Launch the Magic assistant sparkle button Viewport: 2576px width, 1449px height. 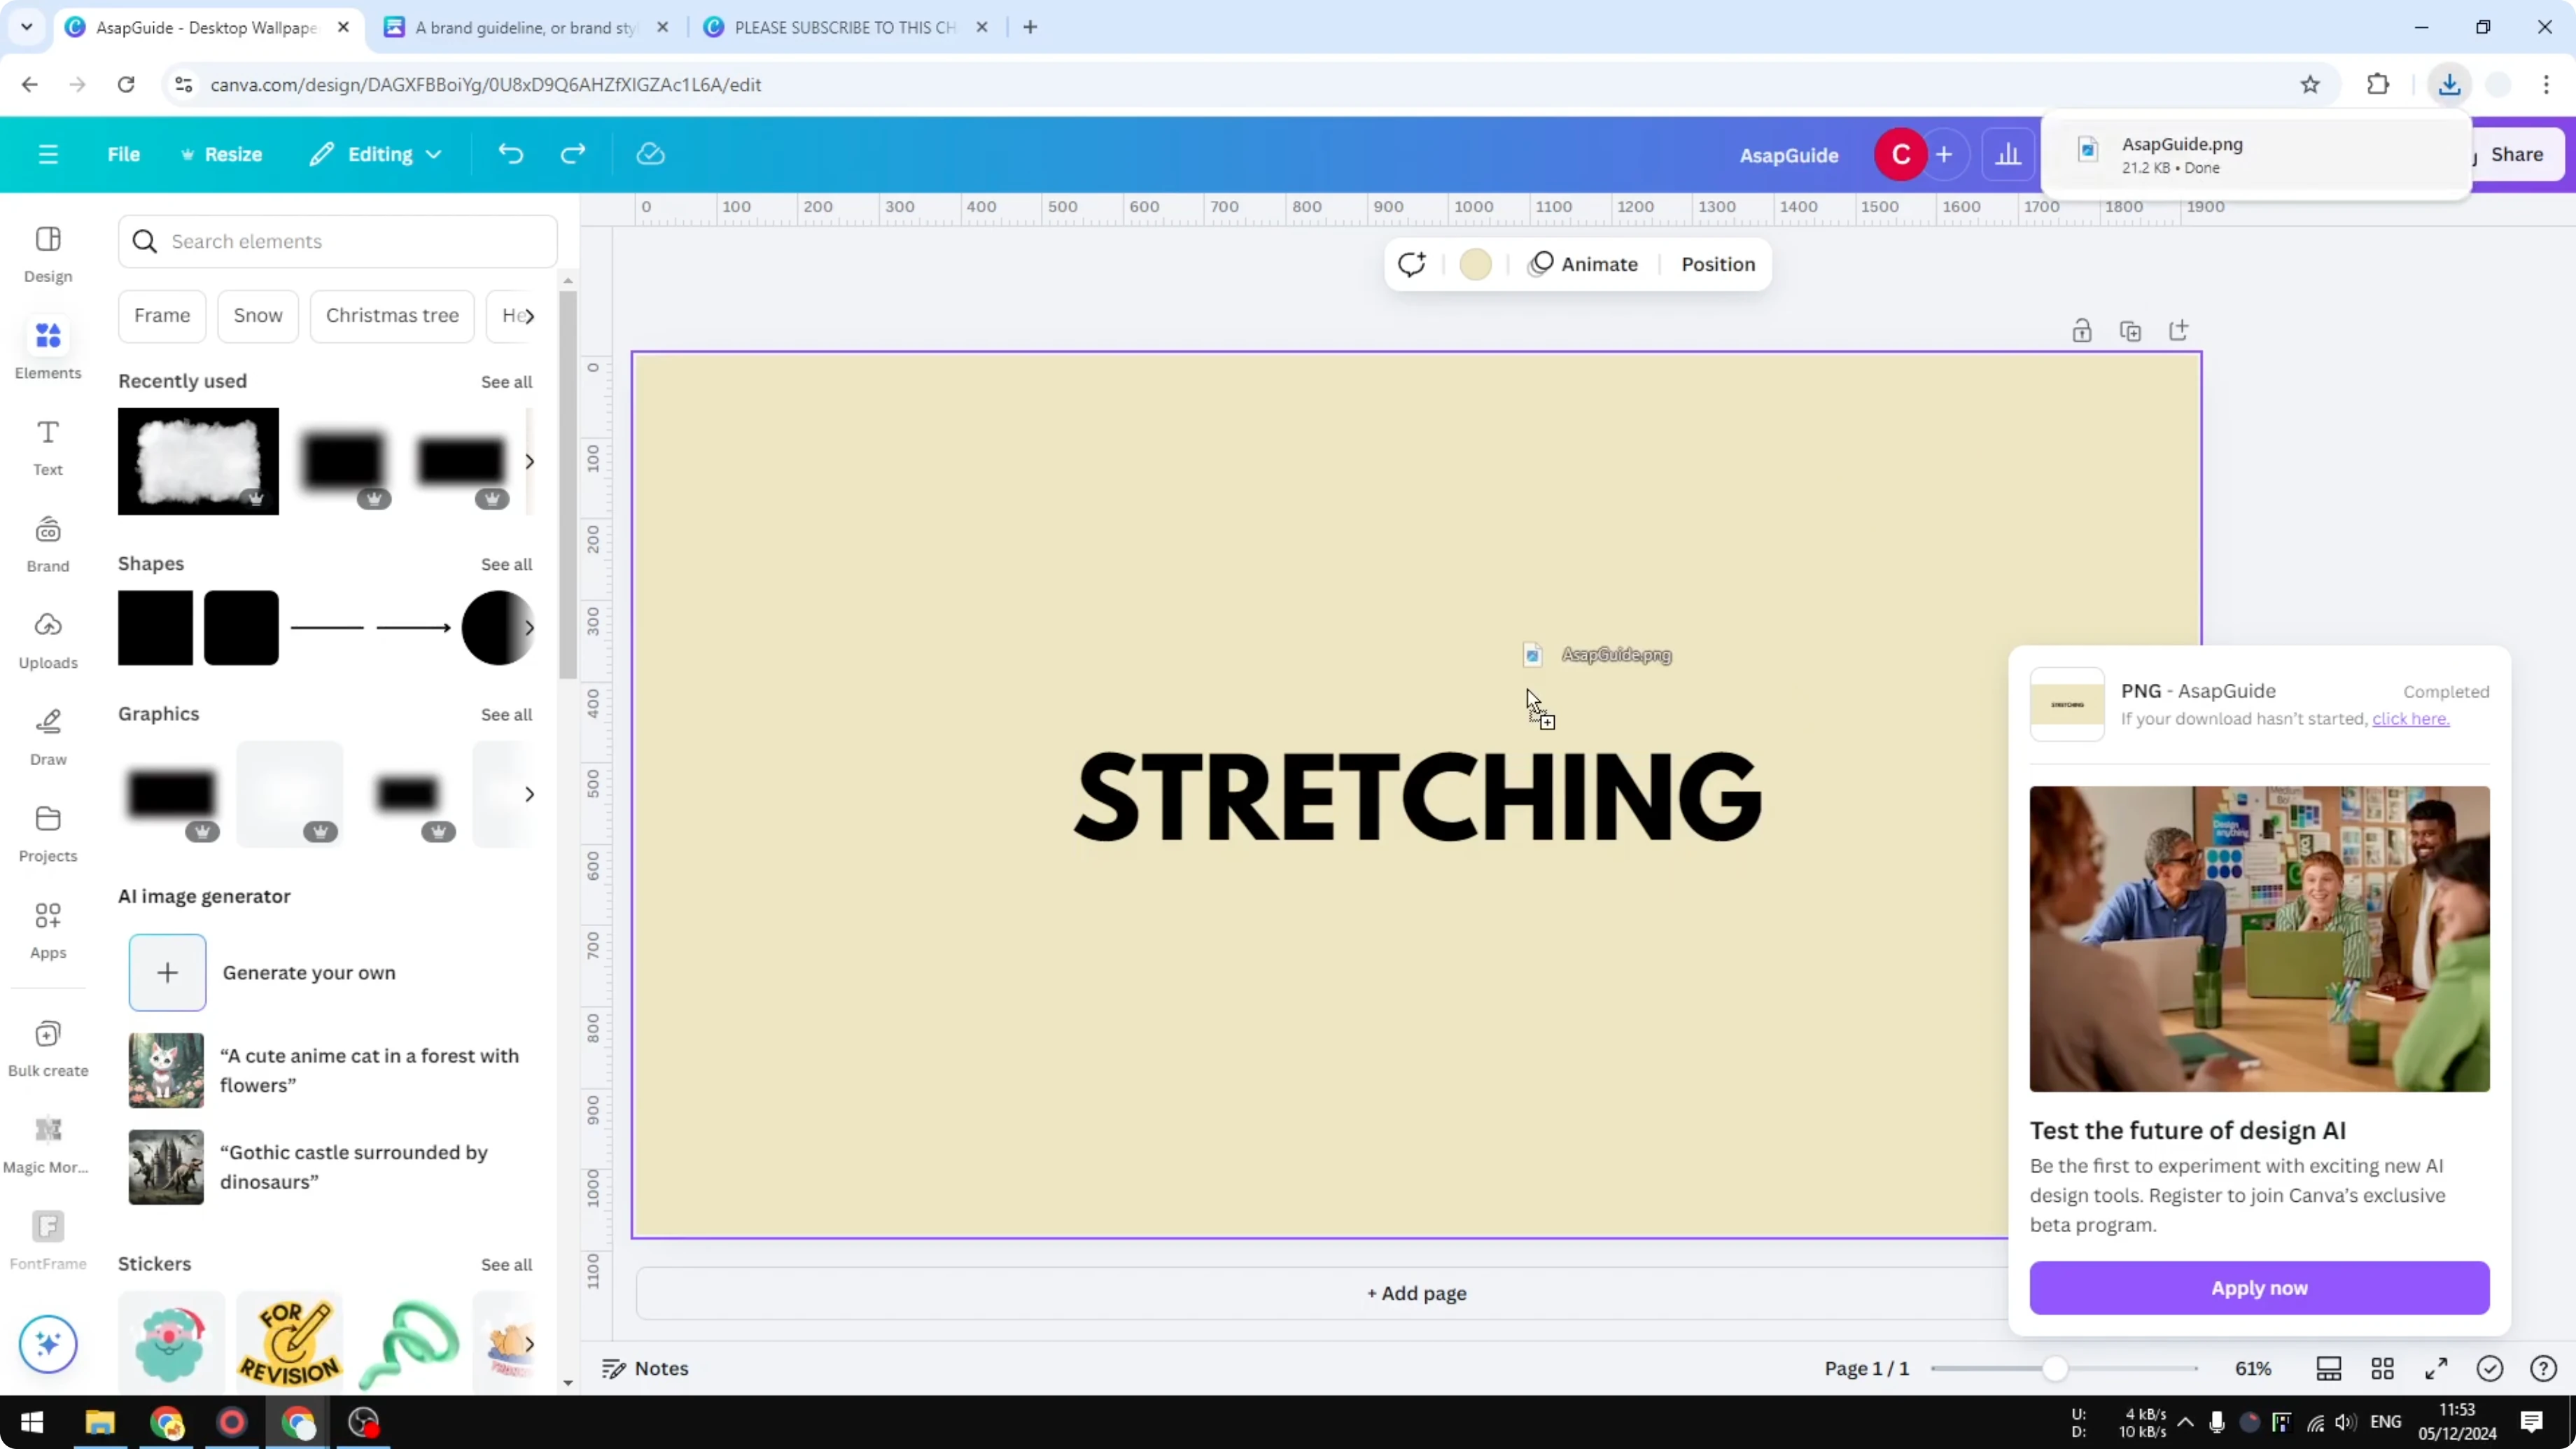[x=48, y=1343]
